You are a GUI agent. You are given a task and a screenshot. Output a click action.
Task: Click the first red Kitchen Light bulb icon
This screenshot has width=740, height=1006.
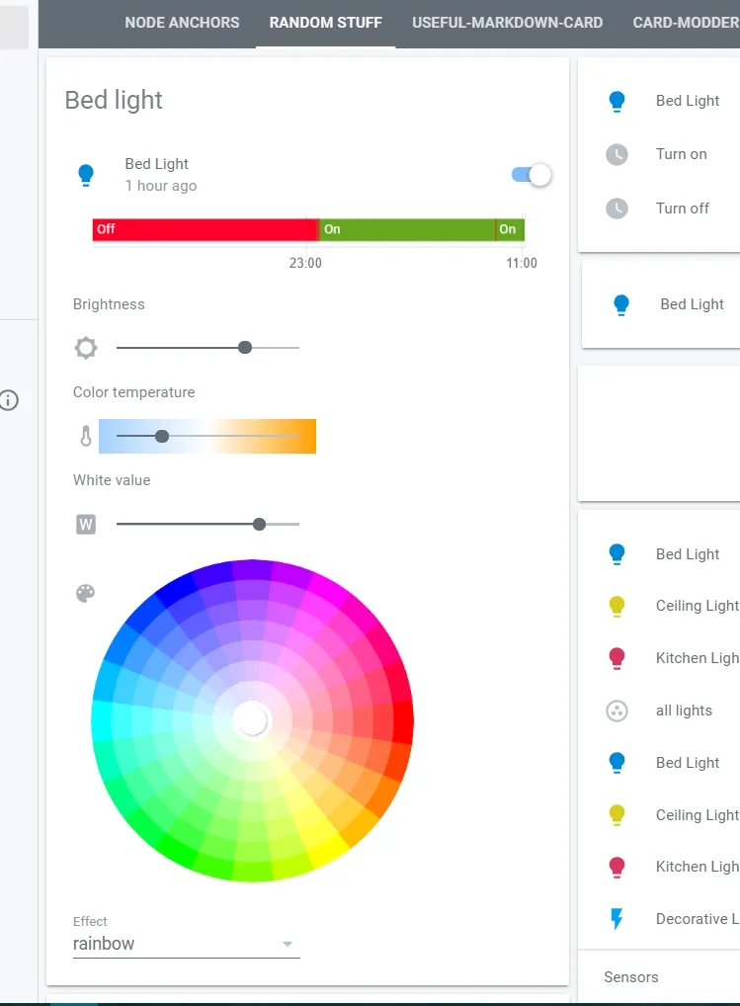pyautogui.click(x=617, y=658)
